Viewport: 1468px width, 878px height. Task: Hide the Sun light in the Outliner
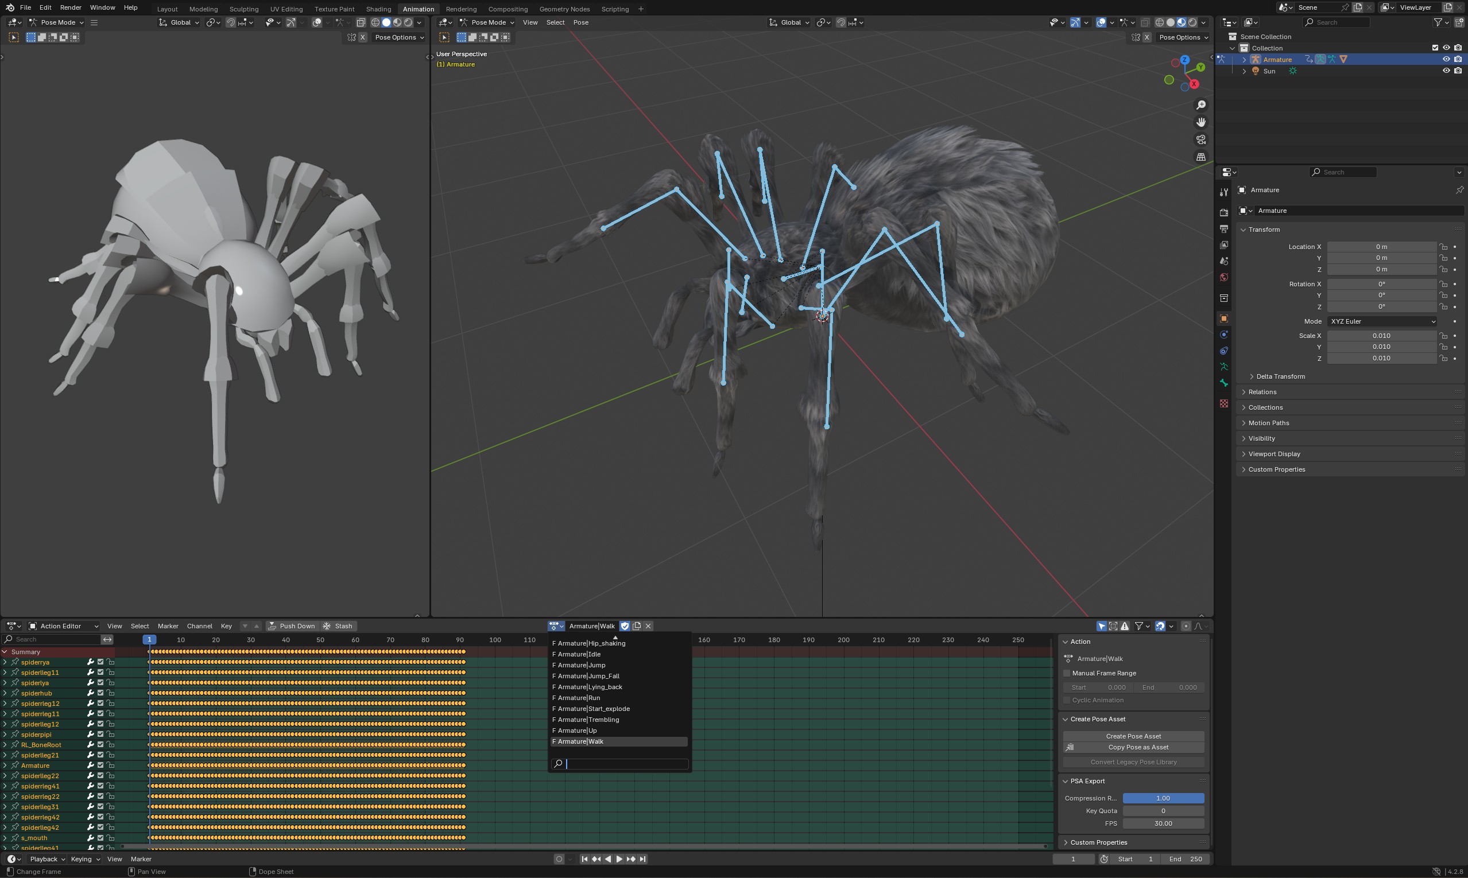[1447, 71]
